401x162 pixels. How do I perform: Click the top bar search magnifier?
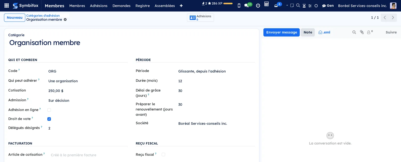coord(298,5)
